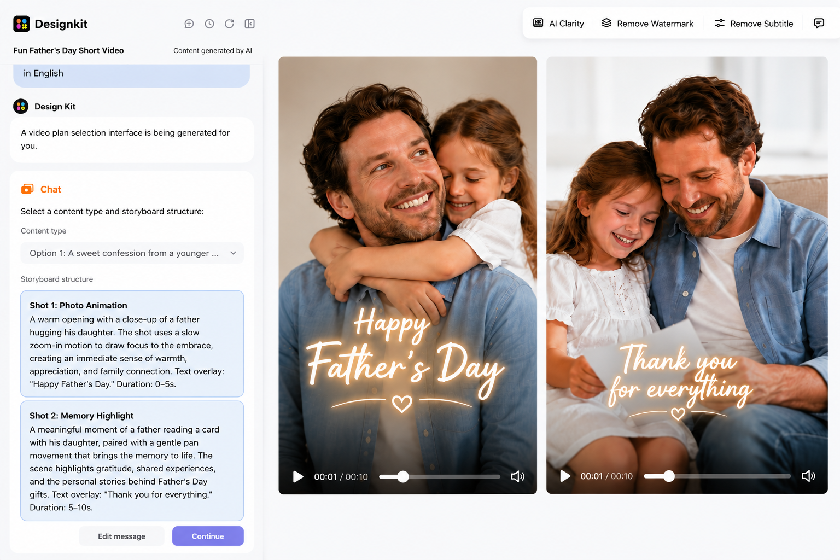Click the Designkit logo

point(21,24)
